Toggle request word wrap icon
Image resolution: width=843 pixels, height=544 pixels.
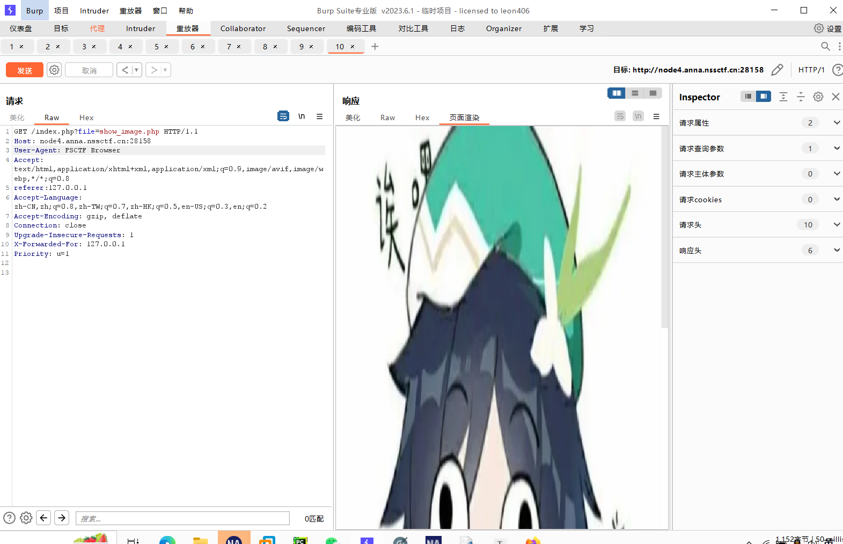(x=283, y=116)
